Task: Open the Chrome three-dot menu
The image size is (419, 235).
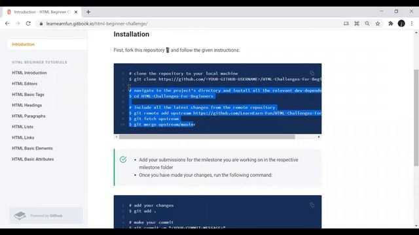Action: pyautogui.click(x=412, y=23)
